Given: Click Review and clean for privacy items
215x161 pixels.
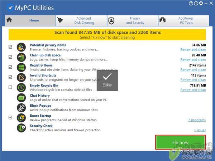Looking at the screenshot, I should 193,50.
